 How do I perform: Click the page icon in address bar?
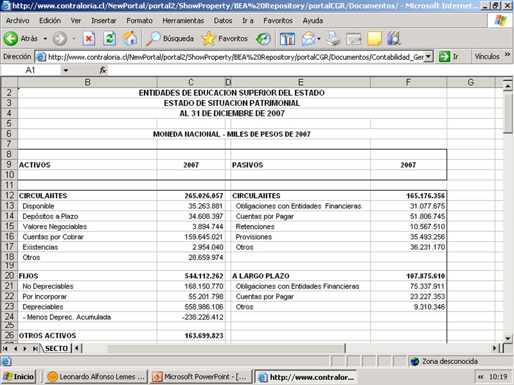[x=41, y=57]
